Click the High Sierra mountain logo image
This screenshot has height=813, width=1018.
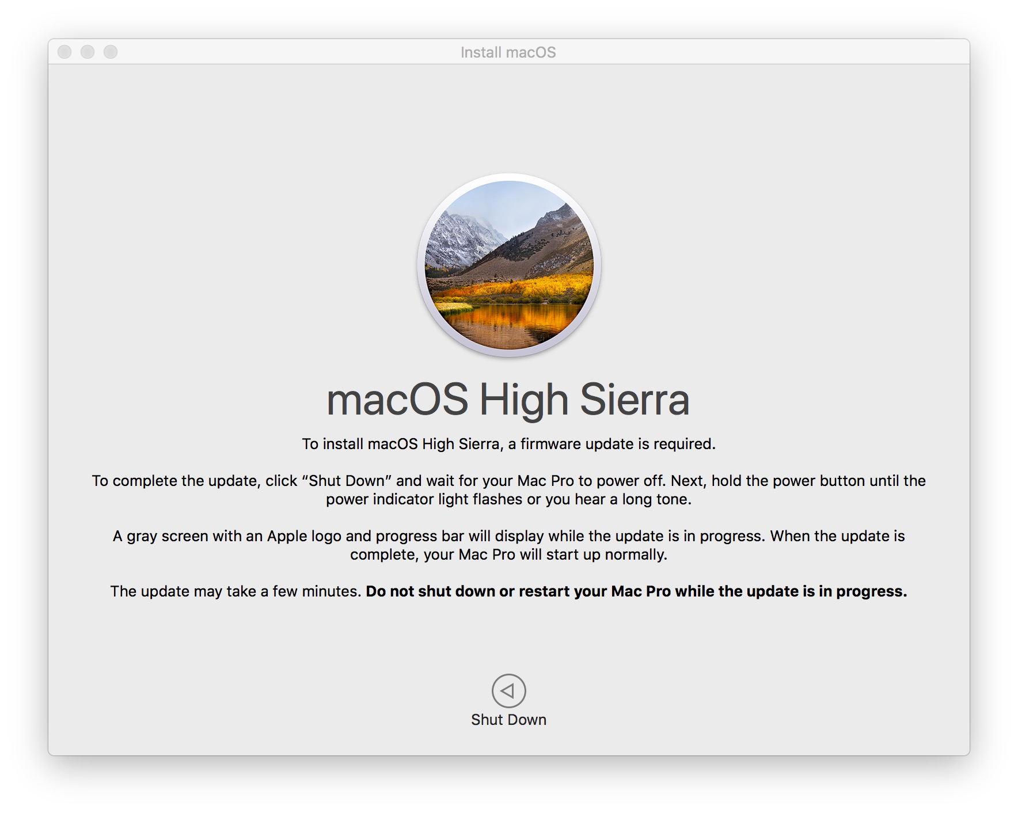tap(509, 265)
